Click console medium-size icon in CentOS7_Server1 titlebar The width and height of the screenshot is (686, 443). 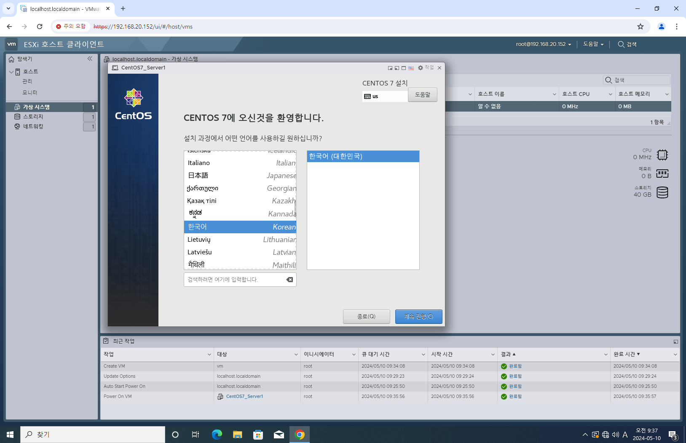(397, 68)
